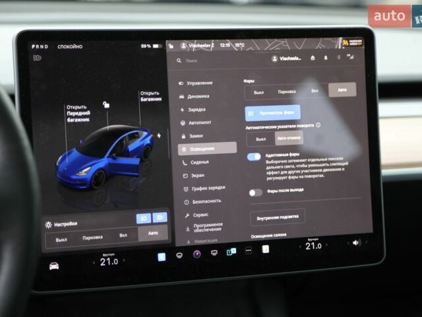
Task: Open the white notes app icon
Action: [x=265, y=250]
